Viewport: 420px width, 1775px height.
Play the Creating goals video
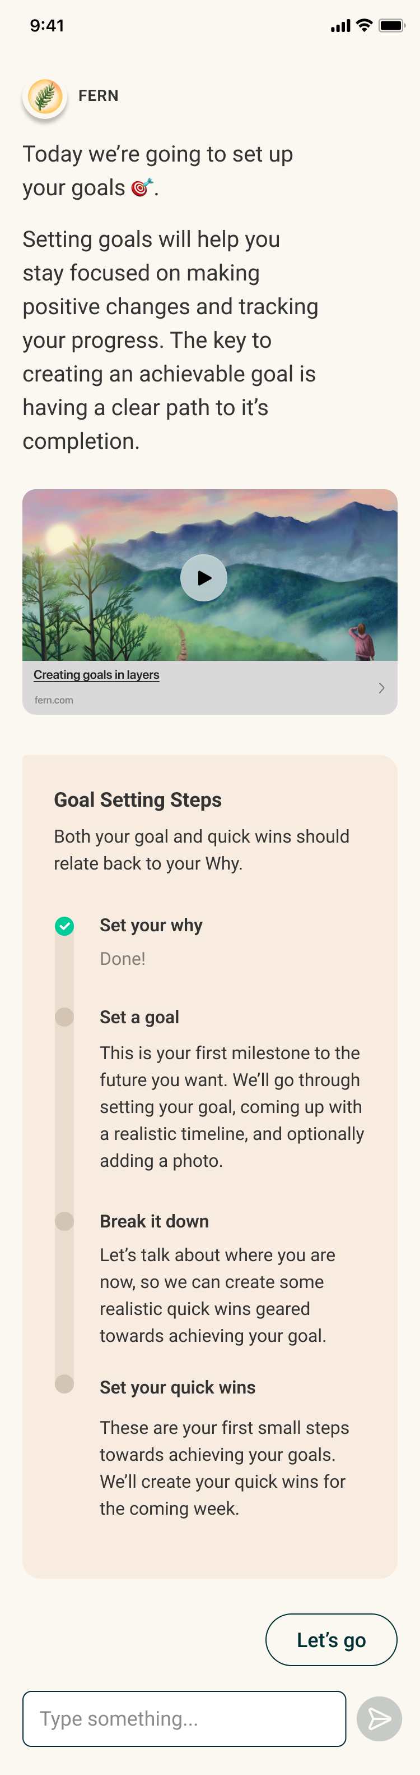pos(203,577)
